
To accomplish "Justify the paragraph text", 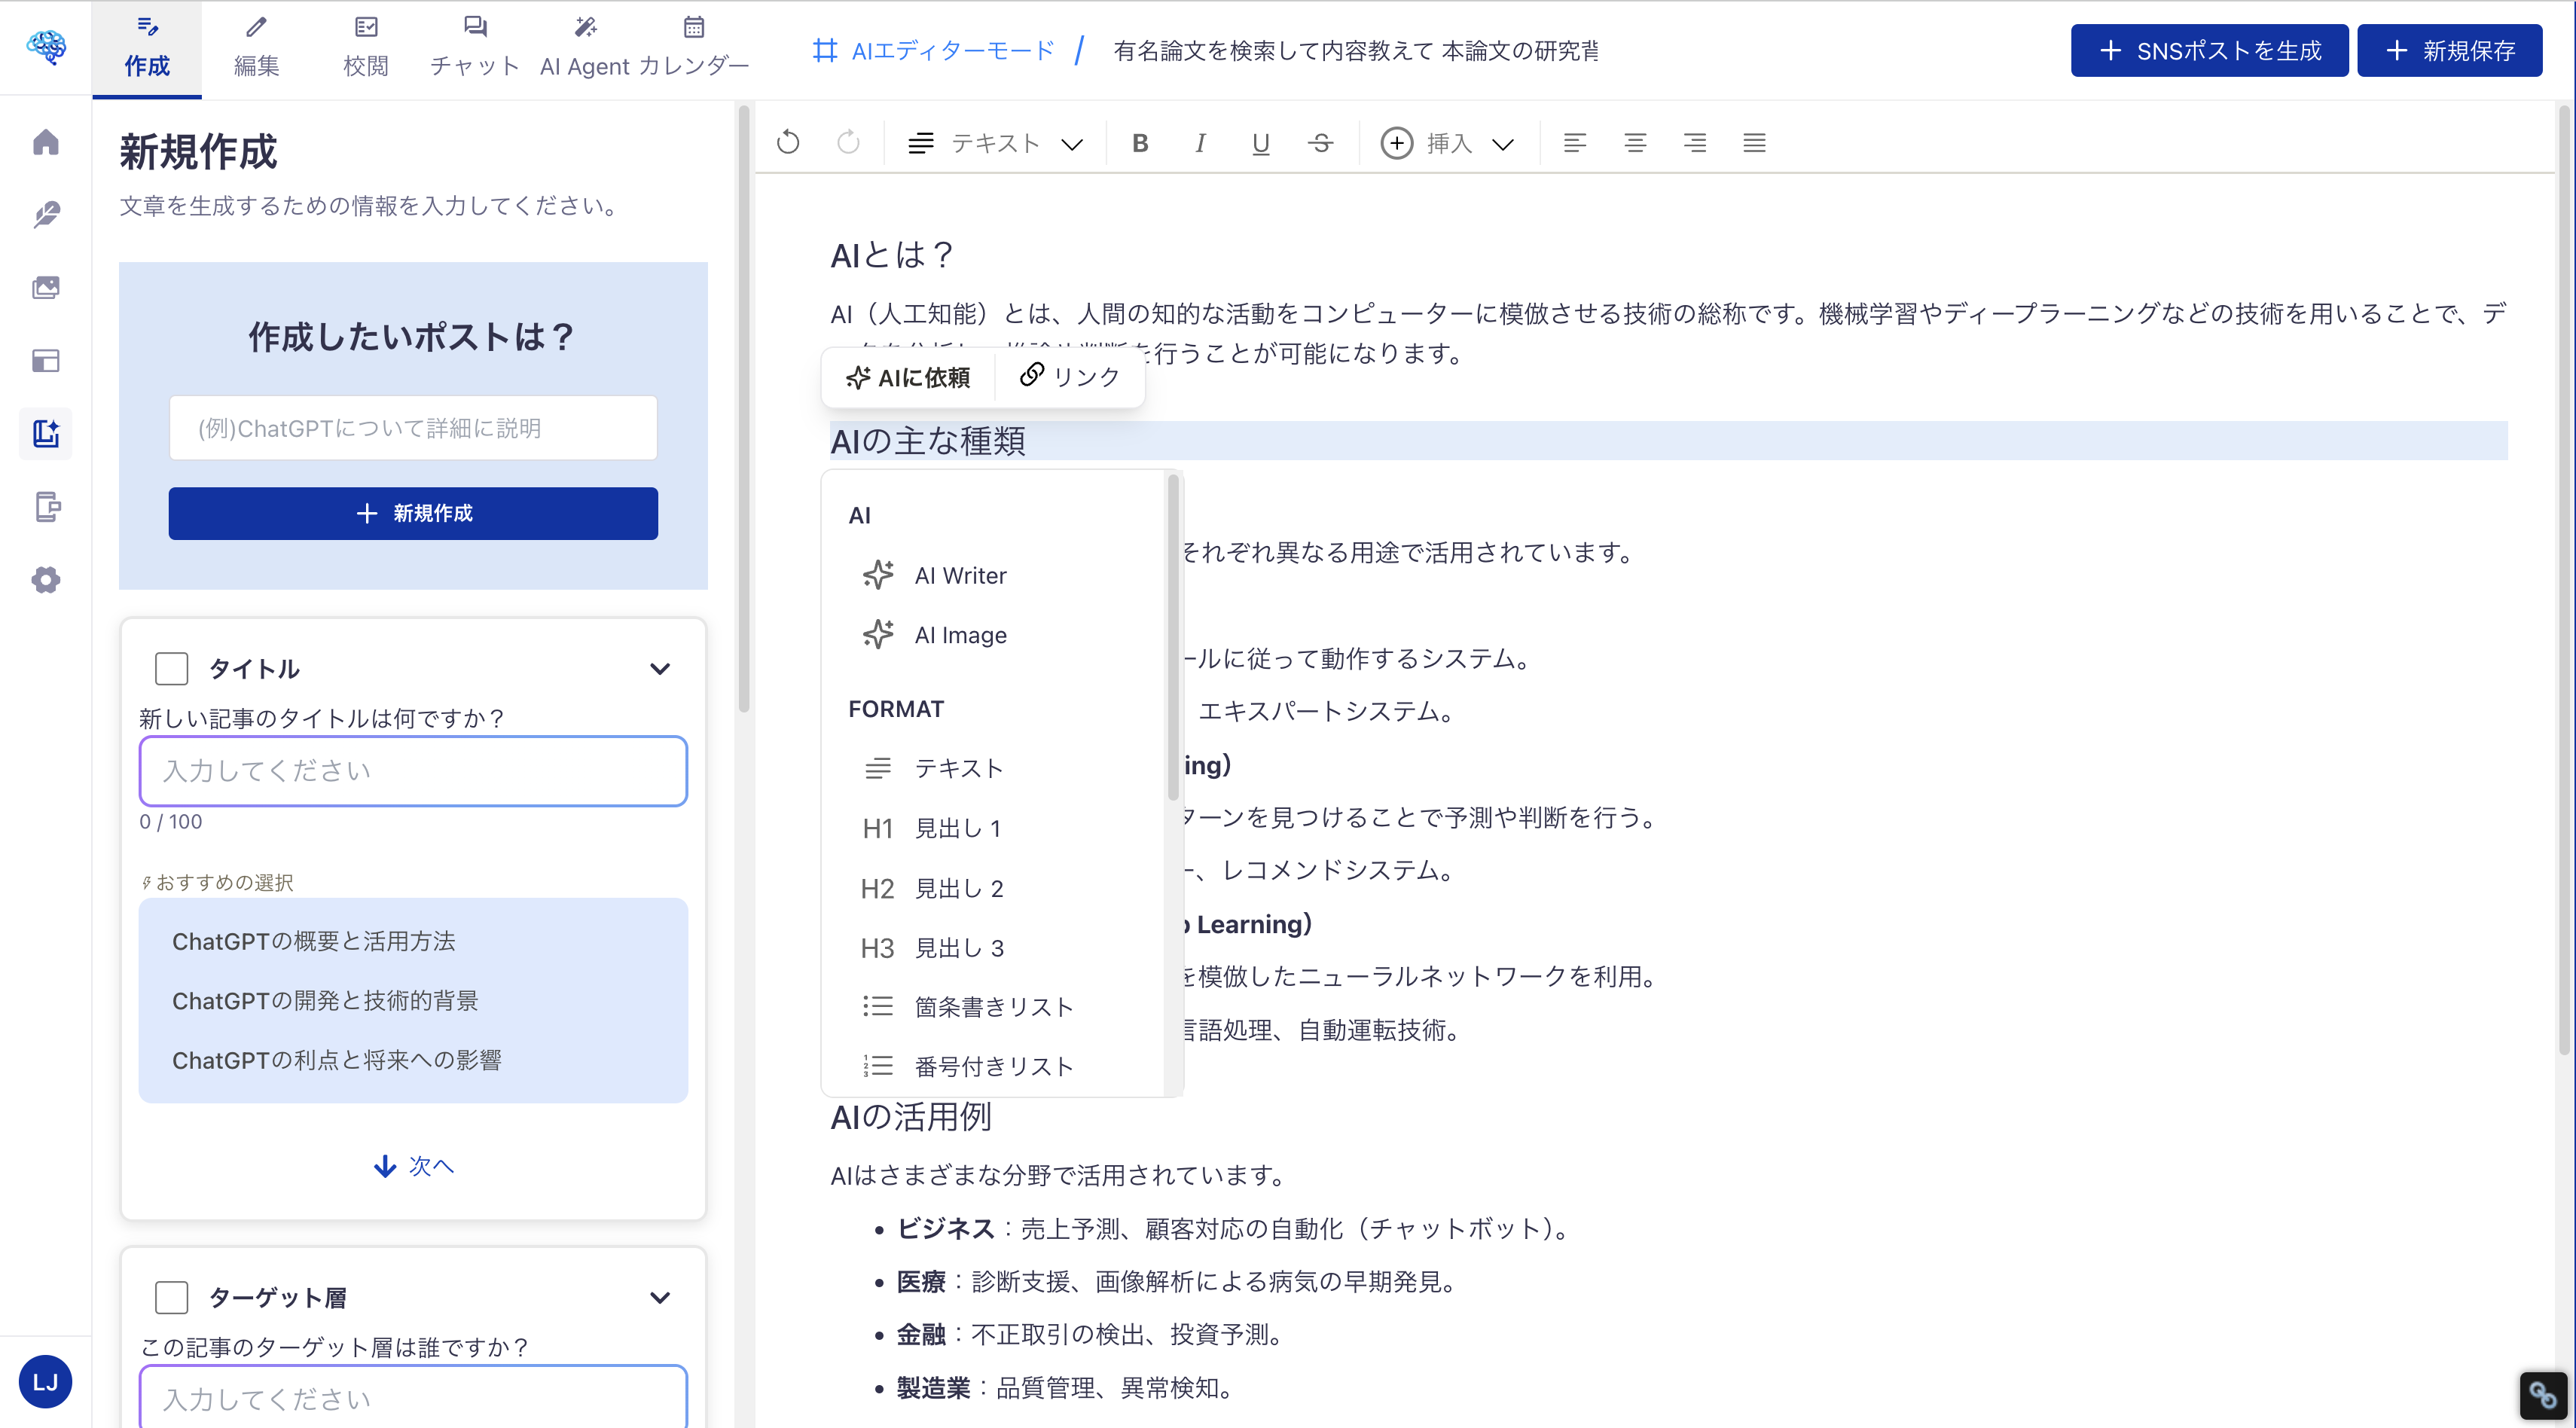I will (x=1754, y=143).
